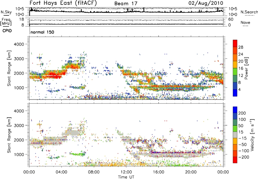Select the "Beam 17" label
The height and width of the screenshot is (179, 258).
[x=126, y=4]
